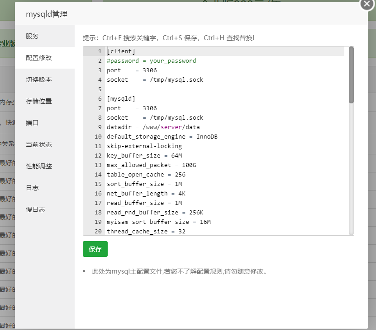This screenshot has height=330, width=376.
Task: Switch to the 切换版本 tab
Action: 45,79
